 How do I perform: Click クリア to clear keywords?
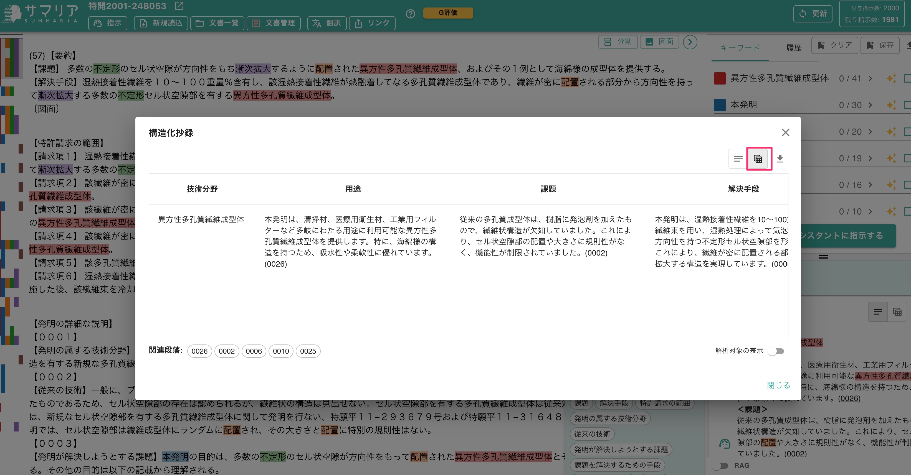[x=835, y=45]
